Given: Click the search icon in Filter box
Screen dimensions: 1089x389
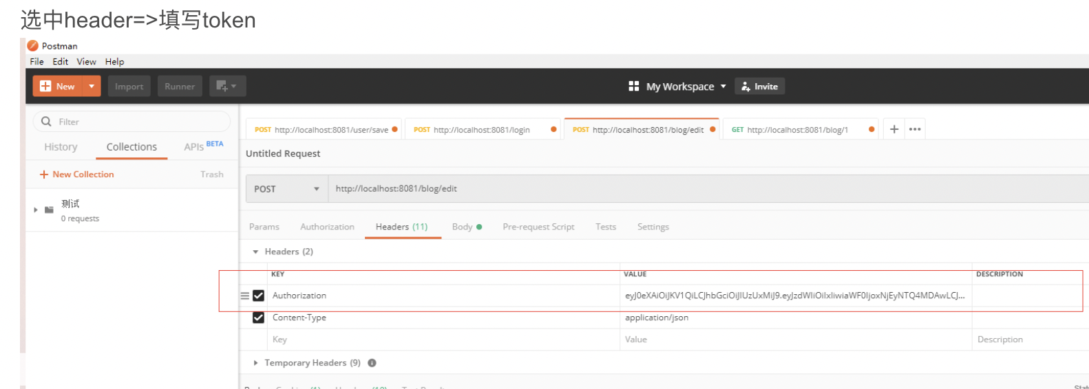Looking at the screenshot, I should 46,122.
